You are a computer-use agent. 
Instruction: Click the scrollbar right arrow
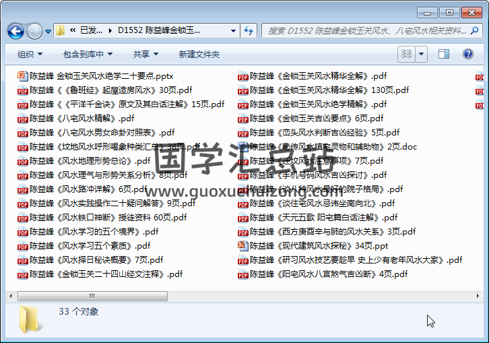(x=478, y=296)
